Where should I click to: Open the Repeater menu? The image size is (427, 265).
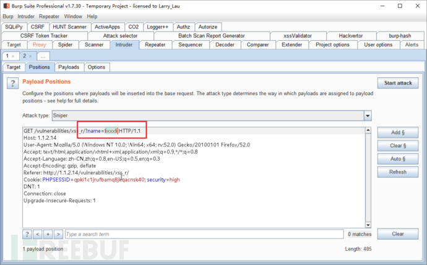click(49, 17)
